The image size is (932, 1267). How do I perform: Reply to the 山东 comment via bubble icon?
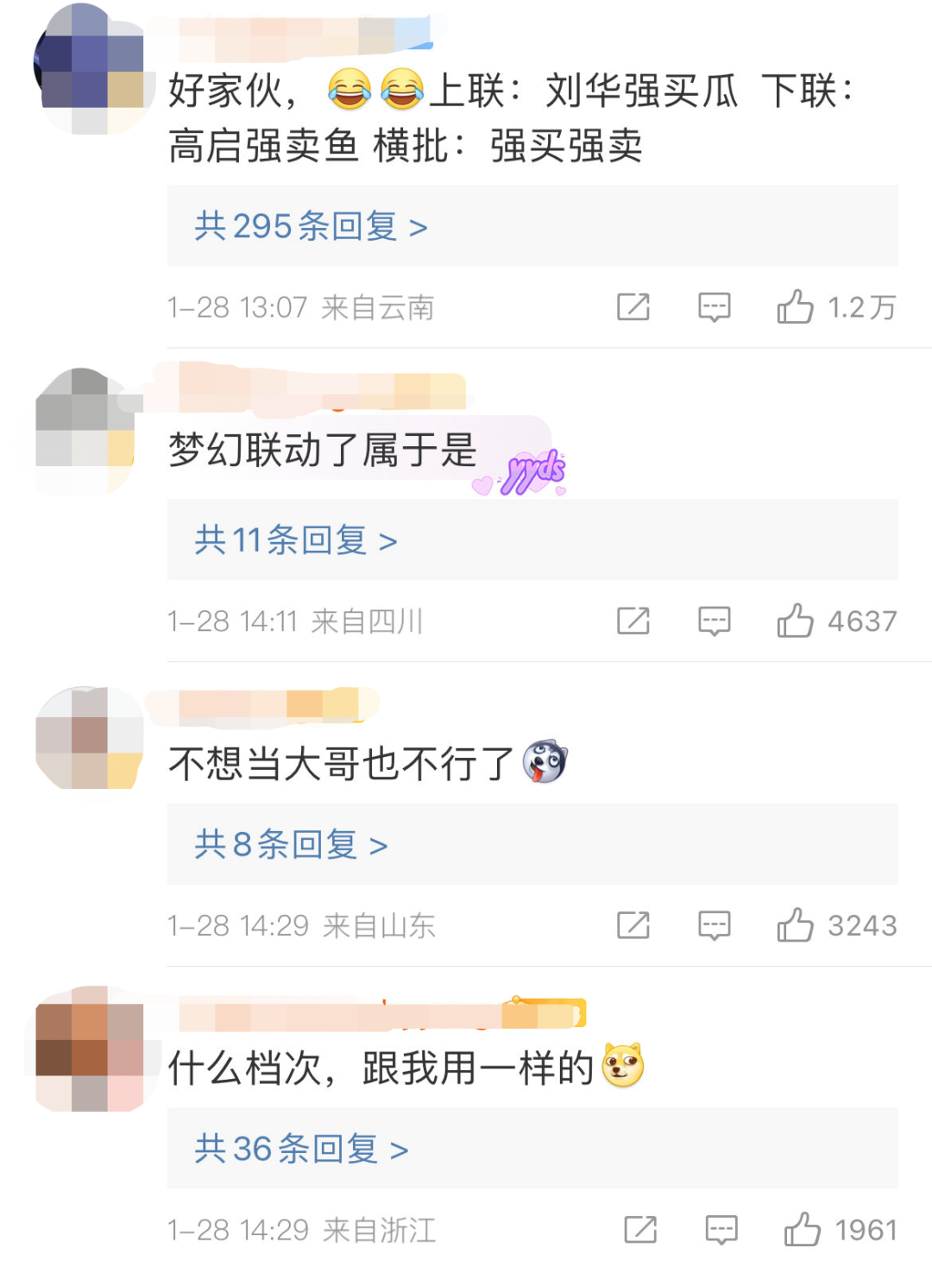pos(715,926)
